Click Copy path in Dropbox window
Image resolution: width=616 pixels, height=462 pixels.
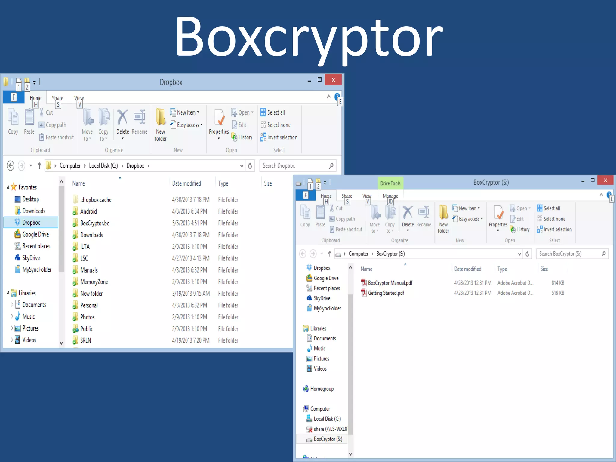tap(53, 125)
